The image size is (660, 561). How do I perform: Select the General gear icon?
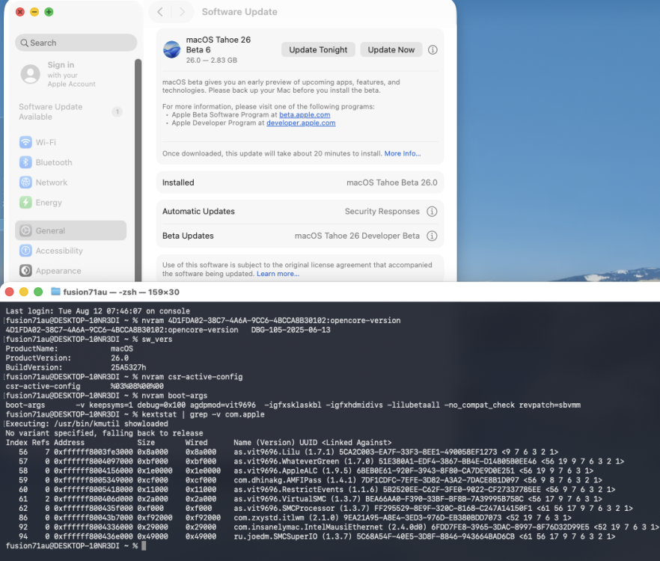pos(25,230)
